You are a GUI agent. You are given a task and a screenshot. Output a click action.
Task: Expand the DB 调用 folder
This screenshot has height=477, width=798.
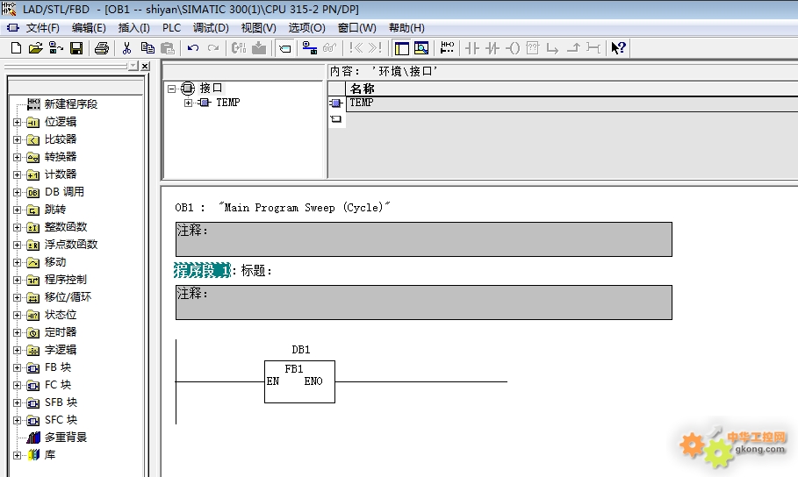17,192
